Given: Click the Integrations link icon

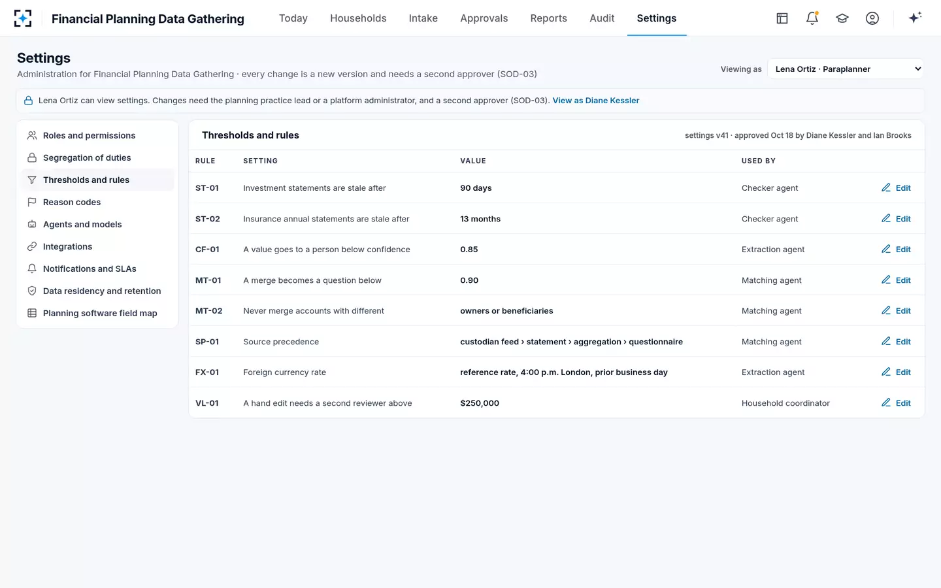Looking at the screenshot, I should (x=32, y=246).
